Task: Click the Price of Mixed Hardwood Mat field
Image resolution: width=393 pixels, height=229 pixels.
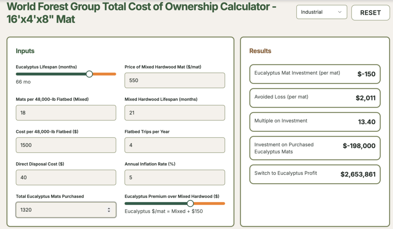Action: (175, 80)
